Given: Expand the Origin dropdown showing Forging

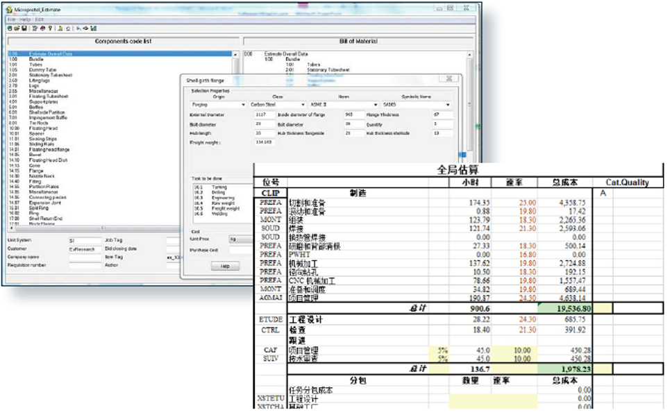Looking at the screenshot, I should pos(242,105).
